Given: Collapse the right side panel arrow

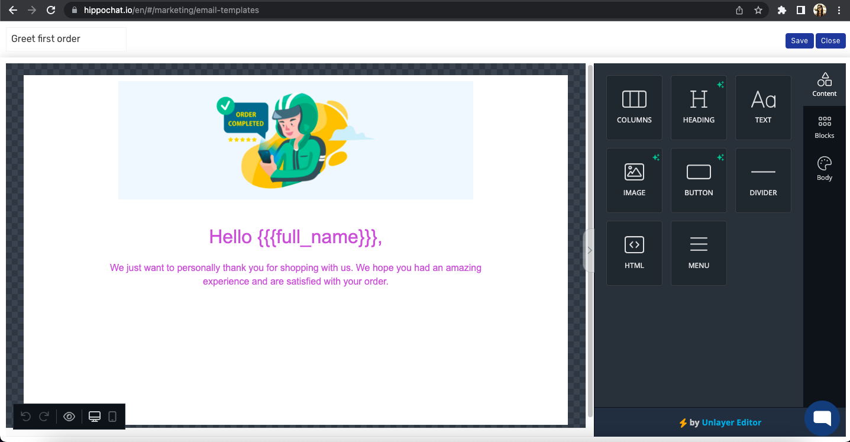Looking at the screenshot, I should pos(589,250).
